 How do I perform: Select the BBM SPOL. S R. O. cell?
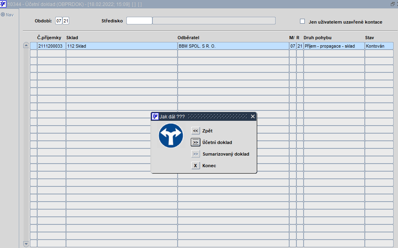pos(233,46)
